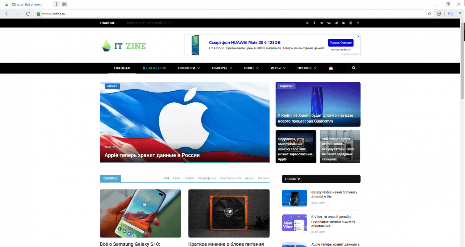The width and height of the screenshot is (465, 247).
Task: Open Galaxy Note9 Android 9 Pie news
Action: point(334,195)
